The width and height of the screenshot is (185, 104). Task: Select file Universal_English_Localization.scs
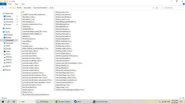(66, 80)
